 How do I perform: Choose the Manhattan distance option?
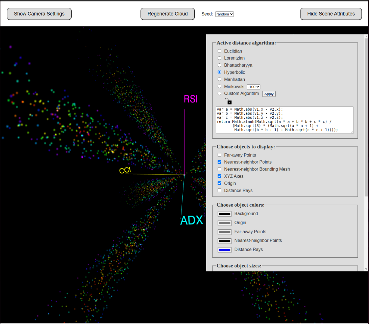220,80
